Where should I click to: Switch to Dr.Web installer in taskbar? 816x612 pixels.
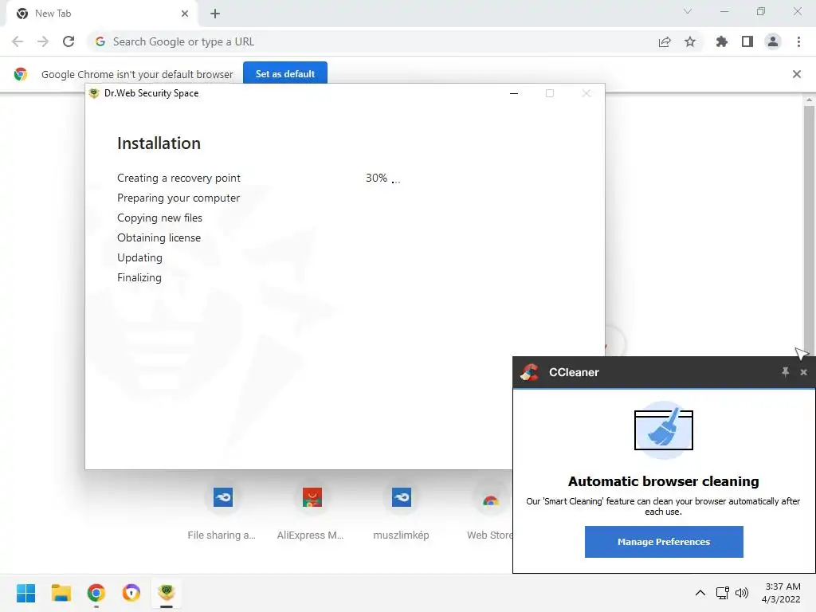click(x=167, y=593)
